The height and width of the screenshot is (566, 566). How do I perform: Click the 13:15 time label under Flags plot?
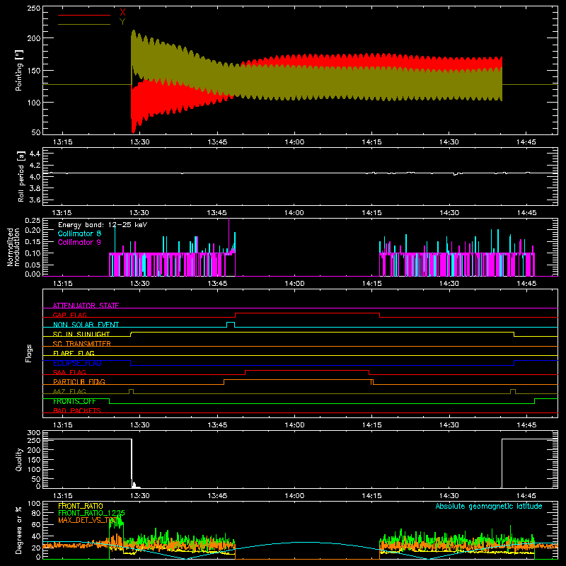coord(63,425)
